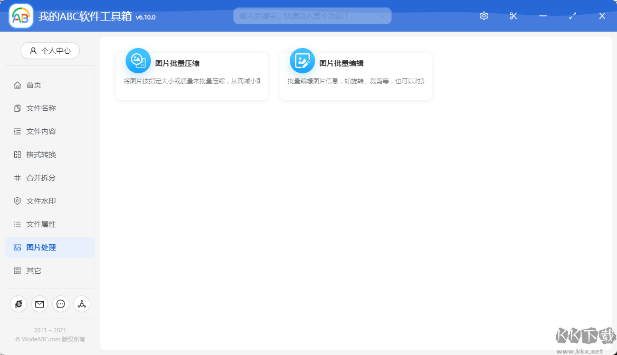This screenshot has height=355, width=617.
Task: Open the feedback chat bubble icon
Action: click(x=60, y=304)
